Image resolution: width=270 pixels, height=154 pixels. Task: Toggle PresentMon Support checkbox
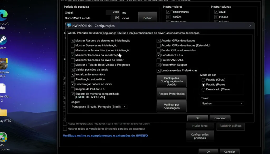click(x=158, y=65)
